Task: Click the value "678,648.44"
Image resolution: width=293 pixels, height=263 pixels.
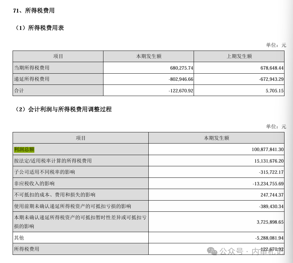Action: [272, 68]
